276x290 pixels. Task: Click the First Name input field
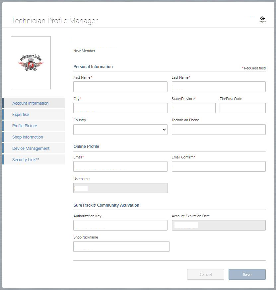point(120,87)
